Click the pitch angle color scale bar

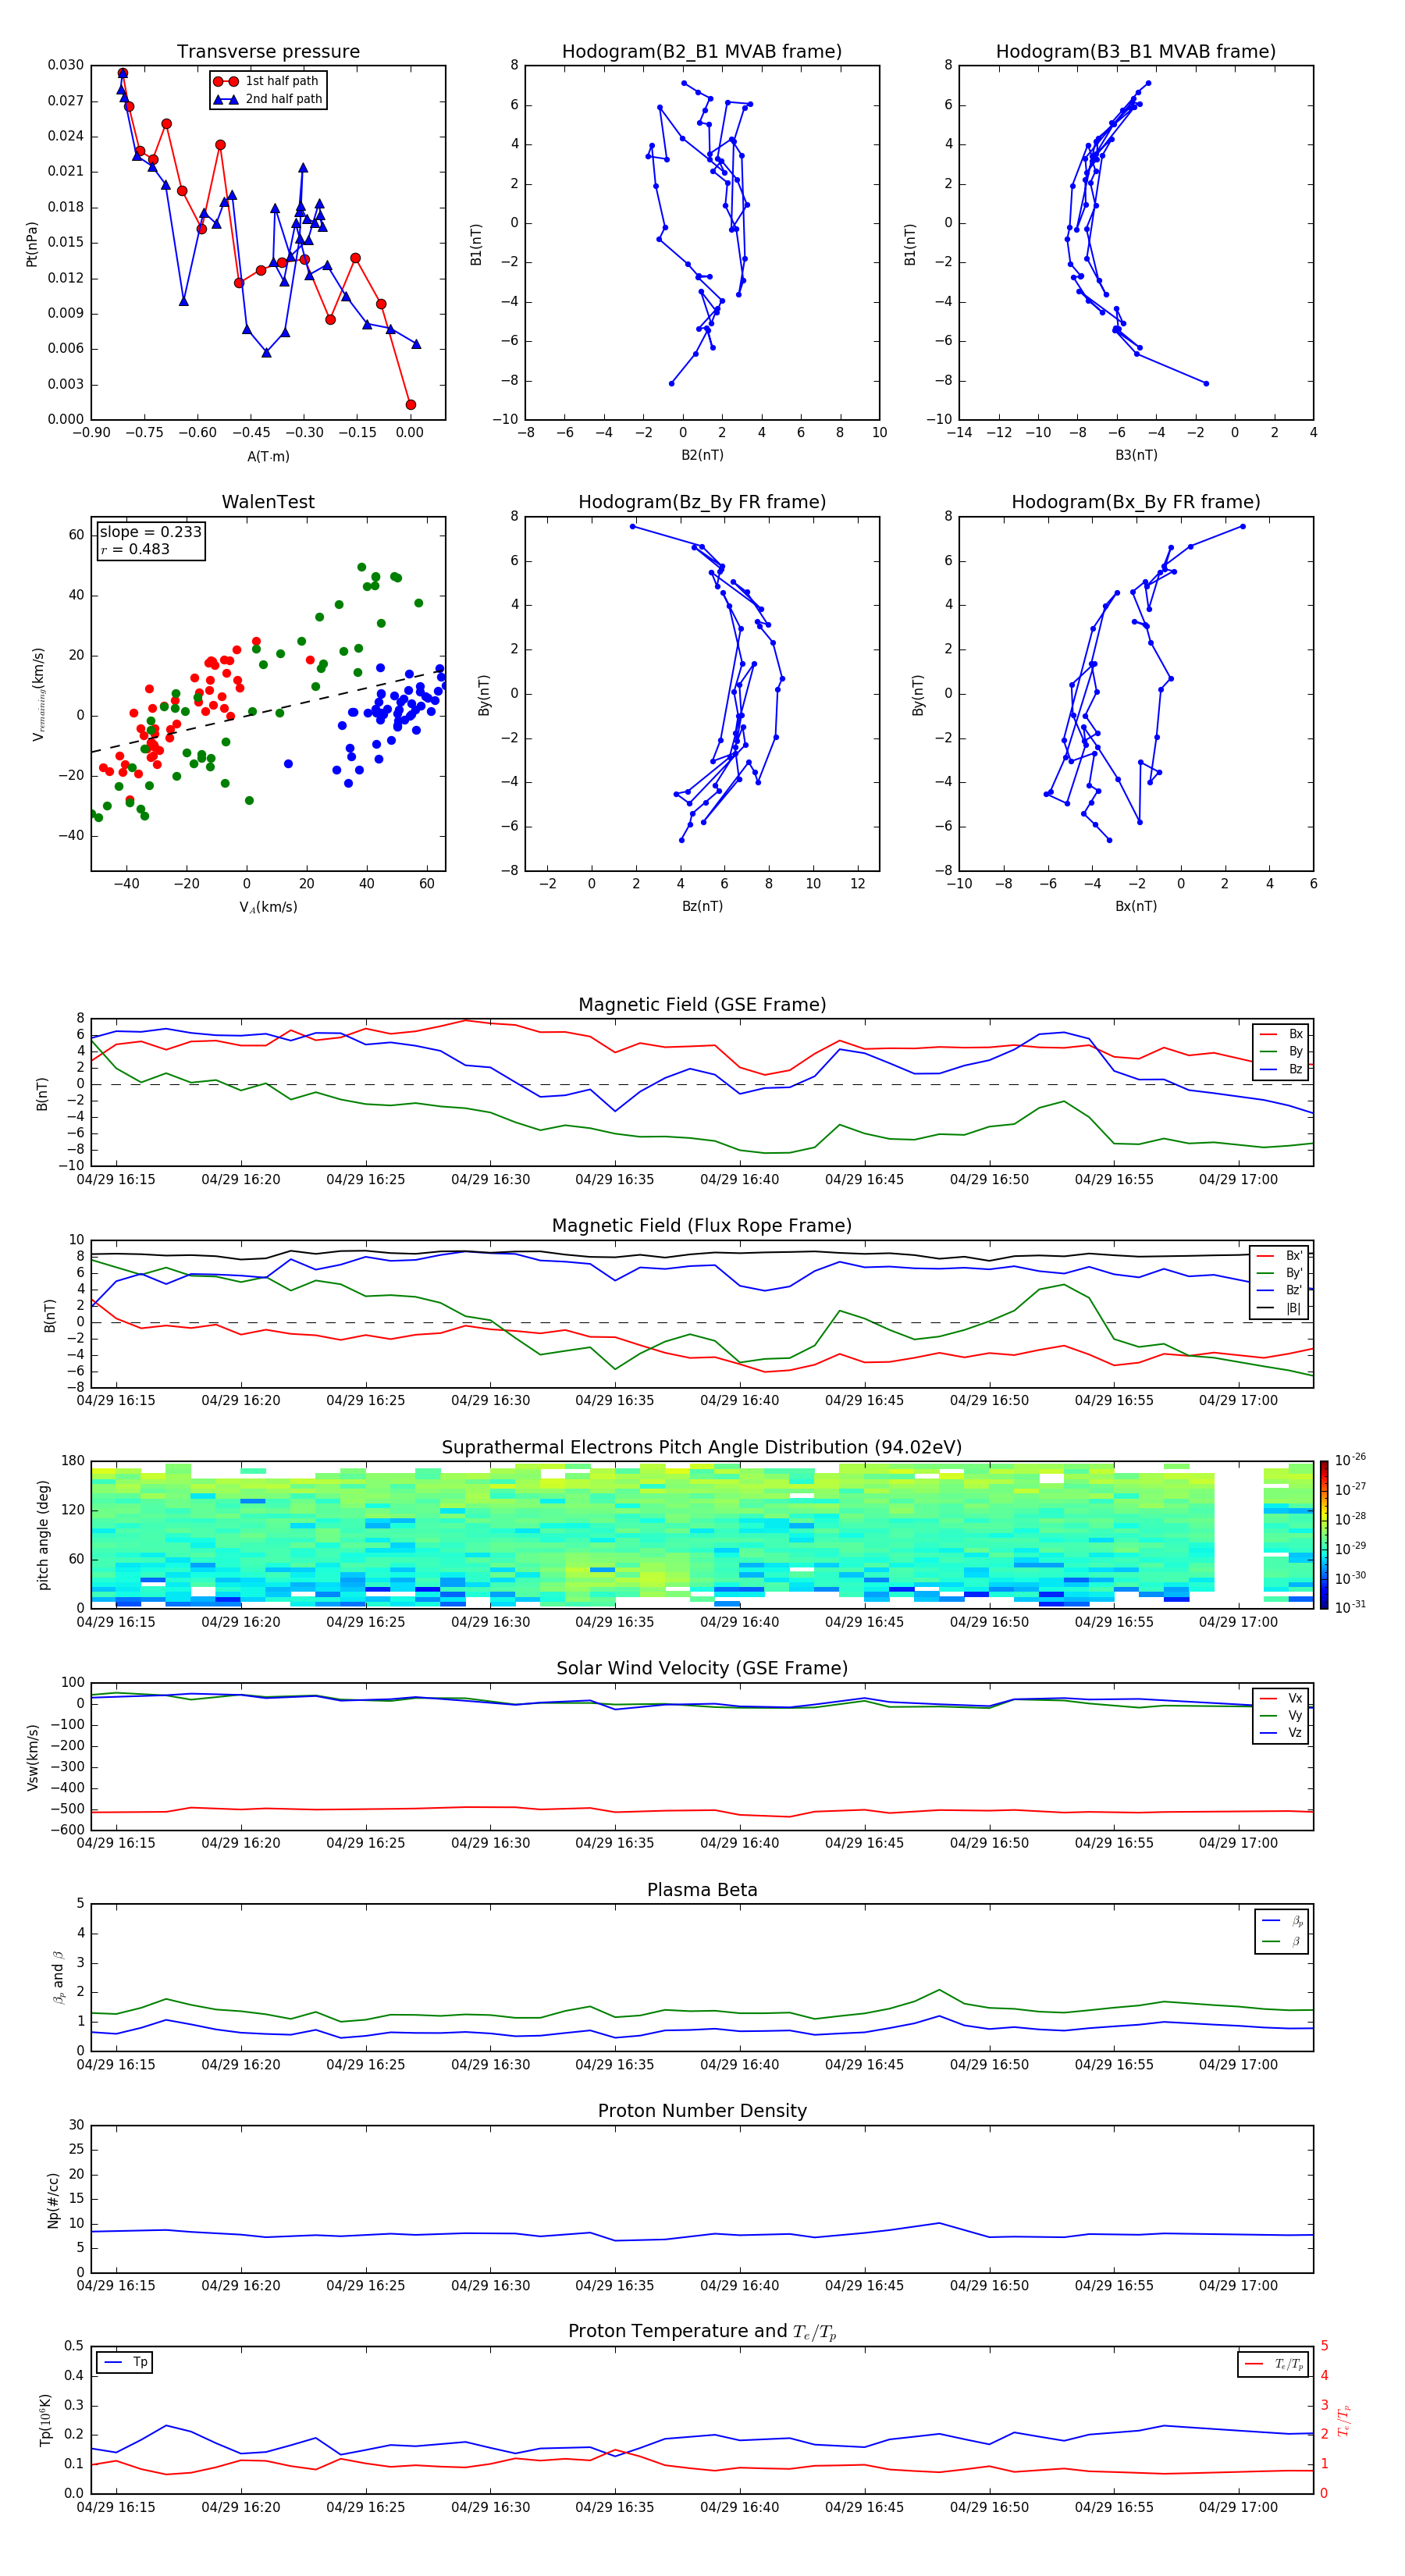[1324, 1535]
